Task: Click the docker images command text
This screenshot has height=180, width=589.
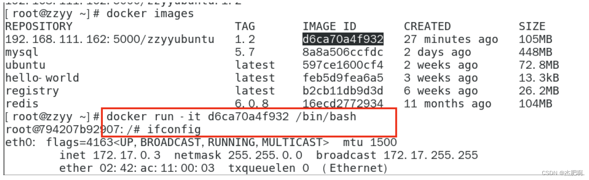Action: [x=150, y=13]
